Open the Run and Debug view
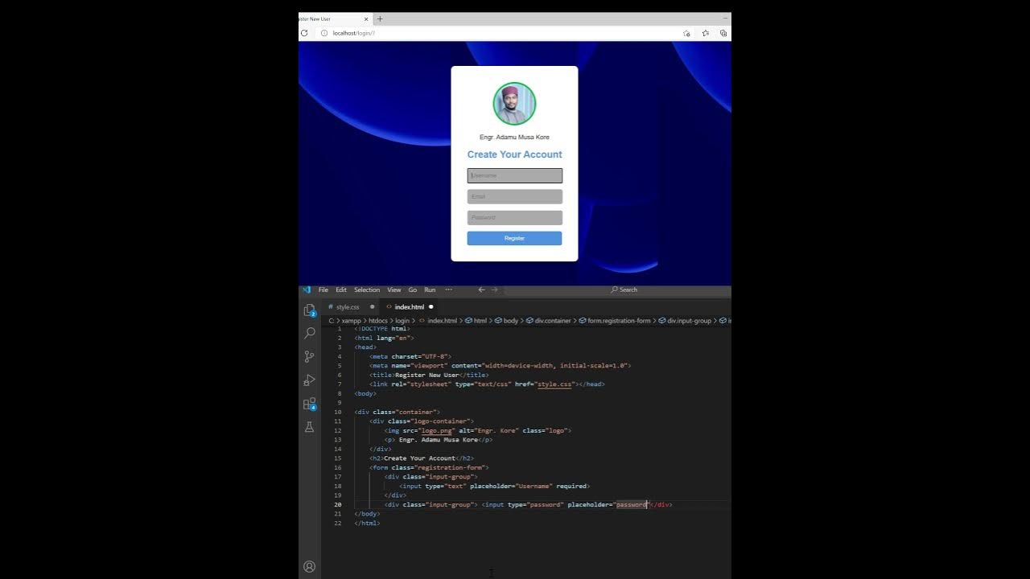1030x579 pixels. click(309, 380)
